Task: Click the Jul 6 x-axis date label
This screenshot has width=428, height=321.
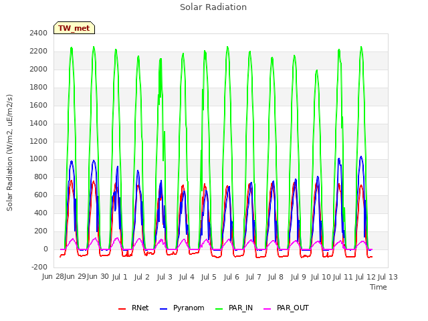Action: pyautogui.click(x=231, y=277)
